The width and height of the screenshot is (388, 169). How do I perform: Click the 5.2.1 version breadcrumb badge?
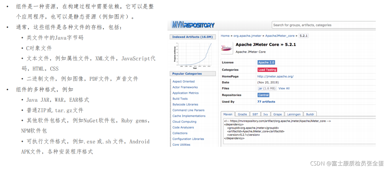click(304, 36)
